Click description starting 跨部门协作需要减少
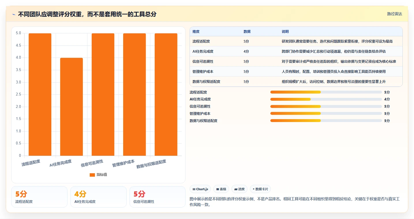This screenshot has height=219, width=414. (x=334, y=52)
